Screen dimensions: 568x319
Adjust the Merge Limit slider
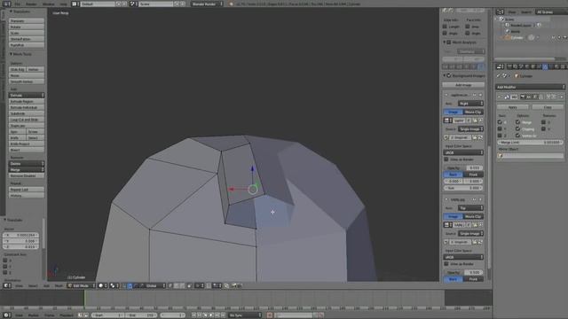coord(531,143)
